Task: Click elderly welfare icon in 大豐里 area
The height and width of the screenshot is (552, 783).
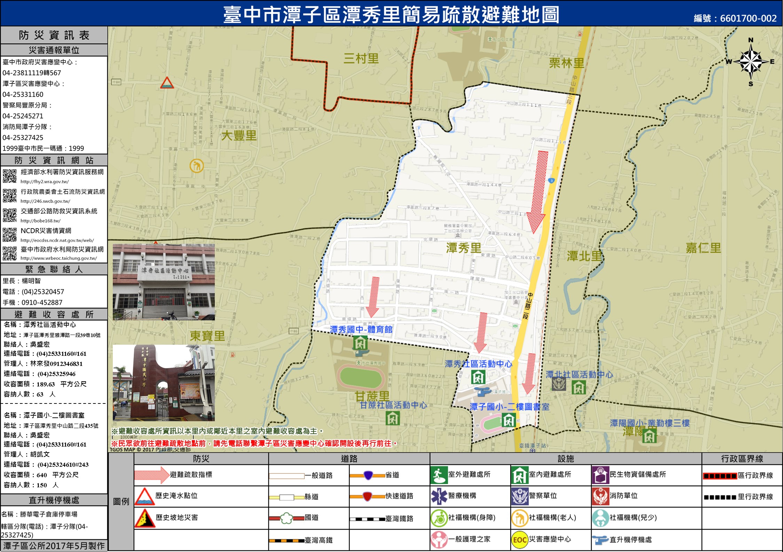Action: [196, 166]
